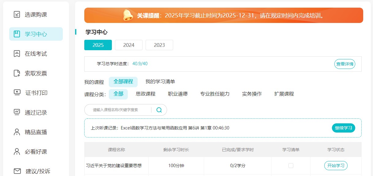The height and width of the screenshot is (176, 373).
Task: Click the 精品直播 person icon
Action: [17, 132]
